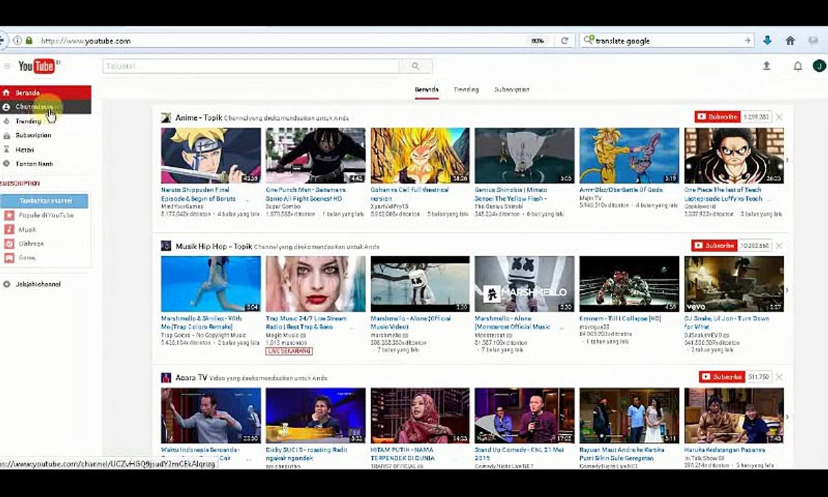Click the Tonton Nanti clock icon
Viewport: 828px width, 497px height.
(6, 164)
